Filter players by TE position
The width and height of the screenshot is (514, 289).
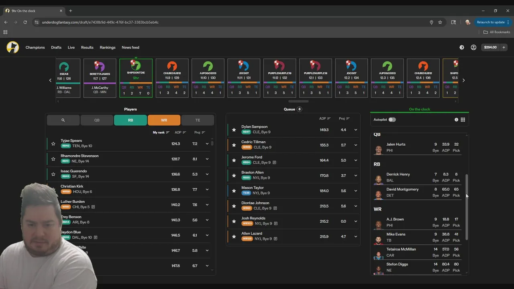(x=198, y=120)
